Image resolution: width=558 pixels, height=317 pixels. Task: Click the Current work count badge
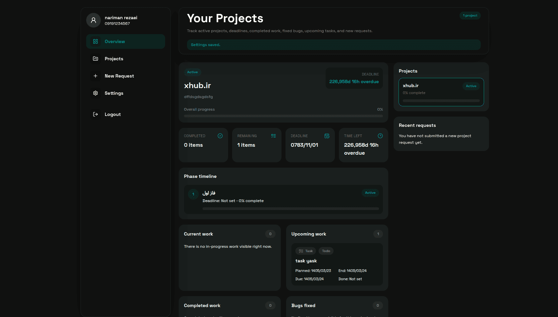point(270,234)
